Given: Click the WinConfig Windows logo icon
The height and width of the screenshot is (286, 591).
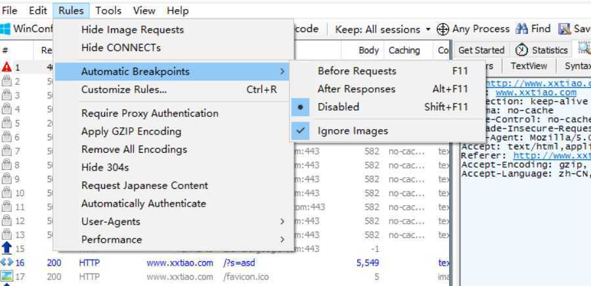Looking at the screenshot, I should 5,29.
